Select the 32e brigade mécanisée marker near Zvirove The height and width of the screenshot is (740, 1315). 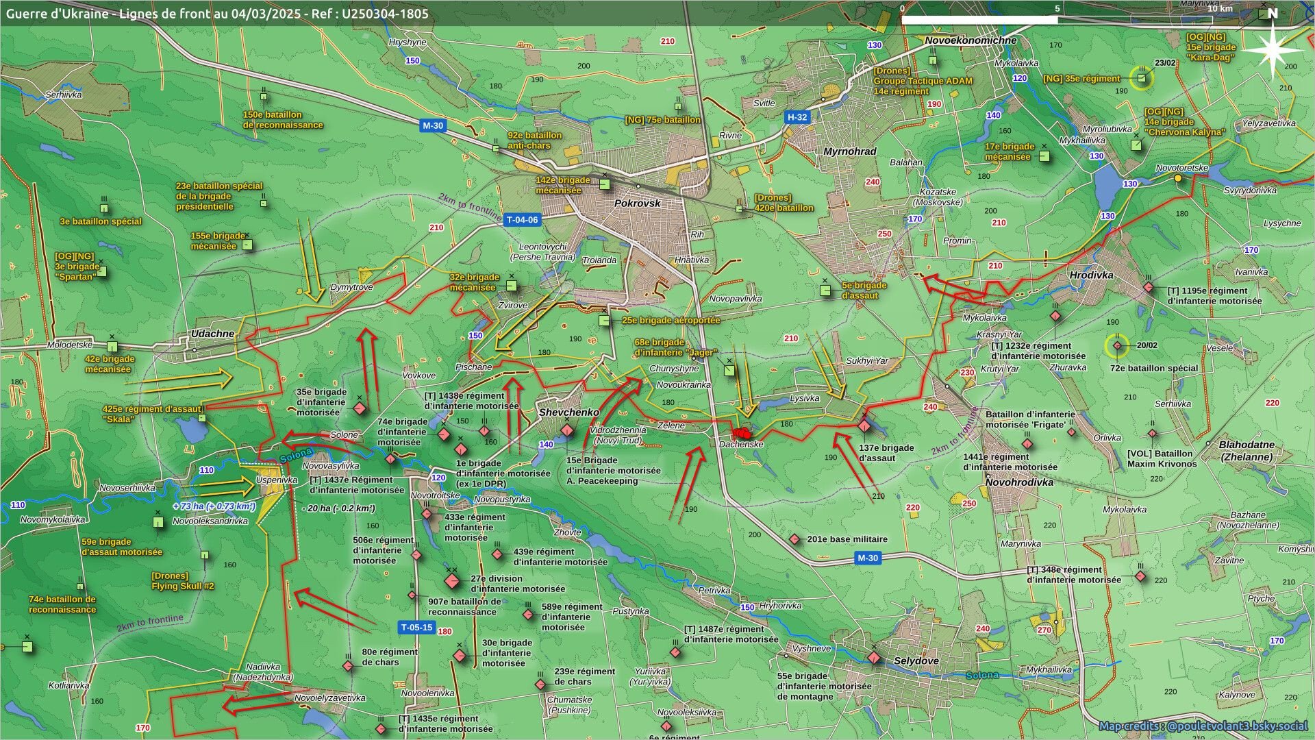(512, 285)
